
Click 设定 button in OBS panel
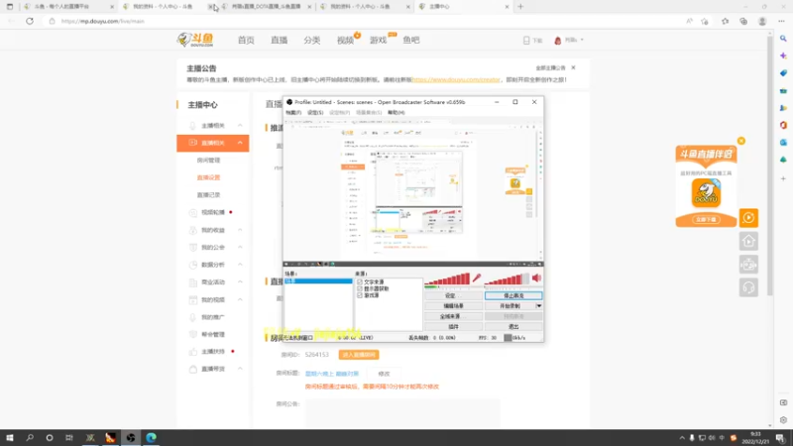453,295
